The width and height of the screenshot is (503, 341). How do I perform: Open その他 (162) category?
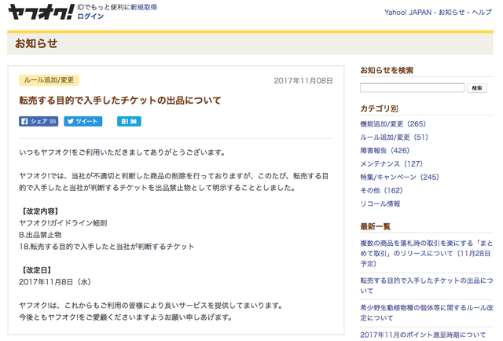tap(381, 191)
